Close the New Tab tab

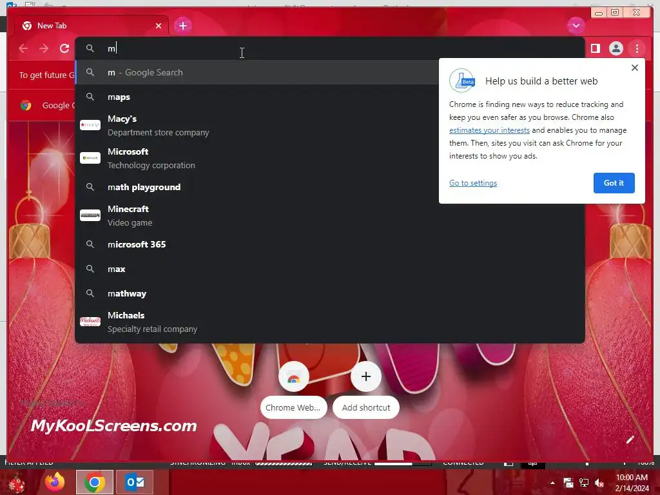coord(159,26)
